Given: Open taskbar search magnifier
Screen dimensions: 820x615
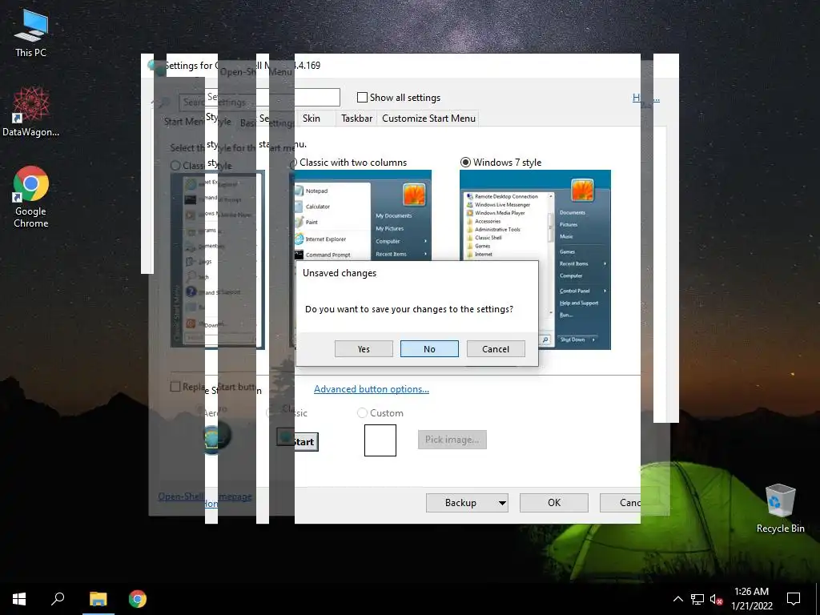Looking at the screenshot, I should click(58, 599).
